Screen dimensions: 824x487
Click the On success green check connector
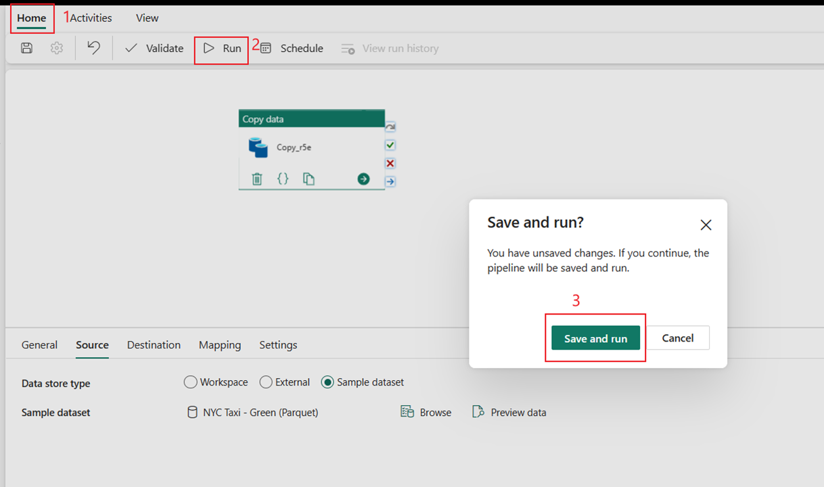[390, 145]
